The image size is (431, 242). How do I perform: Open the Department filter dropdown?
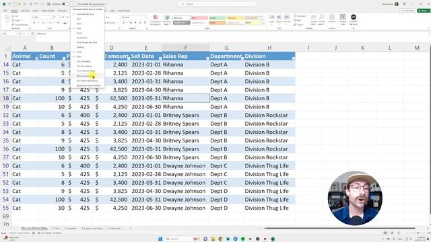click(x=242, y=58)
